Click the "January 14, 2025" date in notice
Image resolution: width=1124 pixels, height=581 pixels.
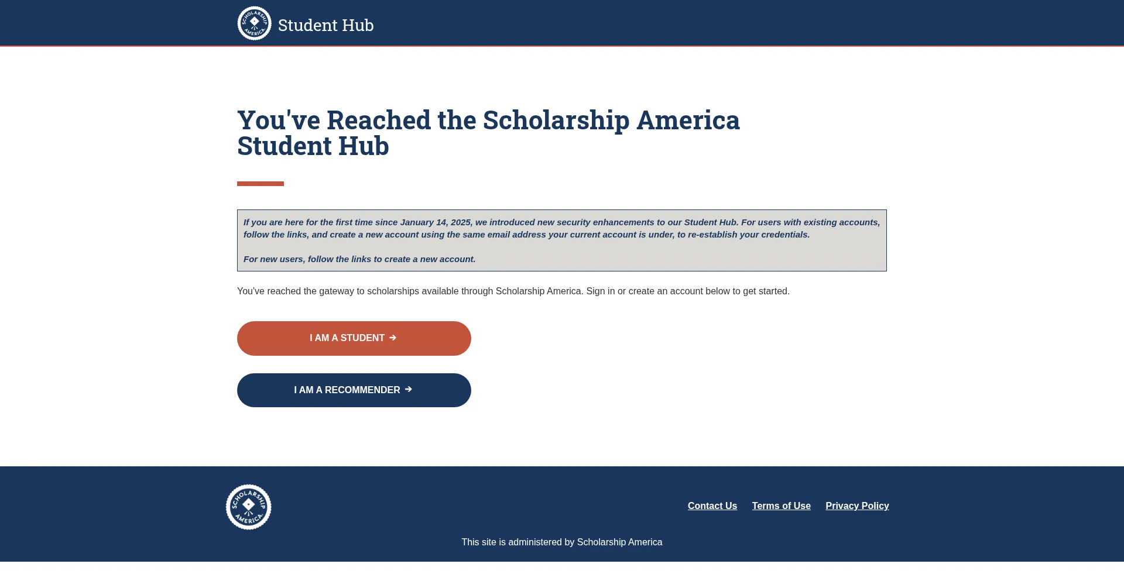(435, 222)
